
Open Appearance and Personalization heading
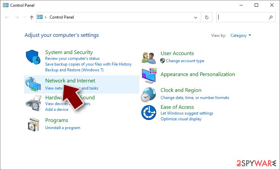click(x=198, y=74)
